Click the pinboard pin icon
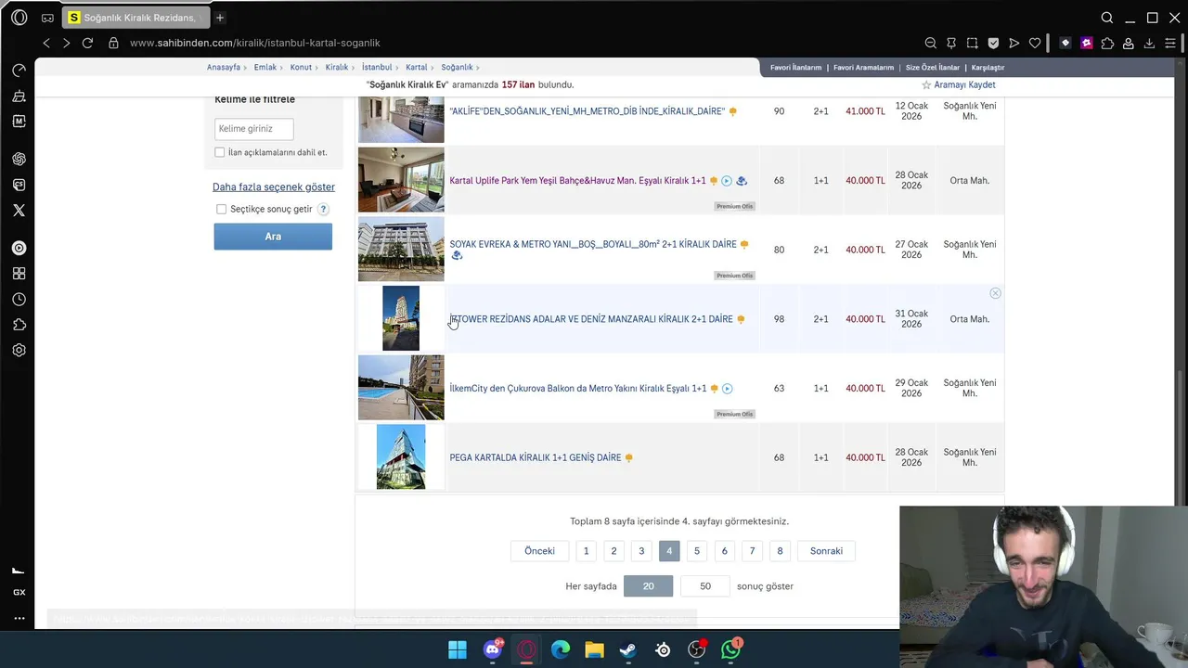The width and height of the screenshot is (1188, 668). click(951, 43)
